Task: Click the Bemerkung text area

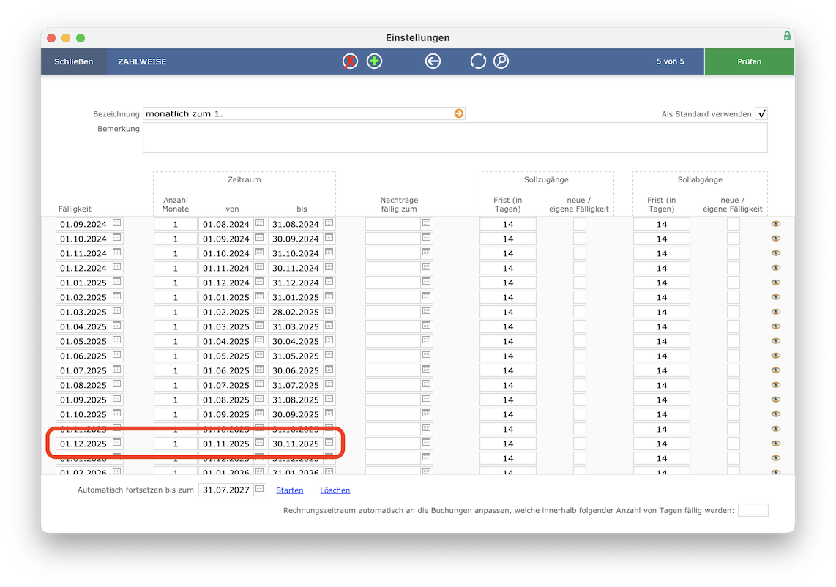Action: 455,138
